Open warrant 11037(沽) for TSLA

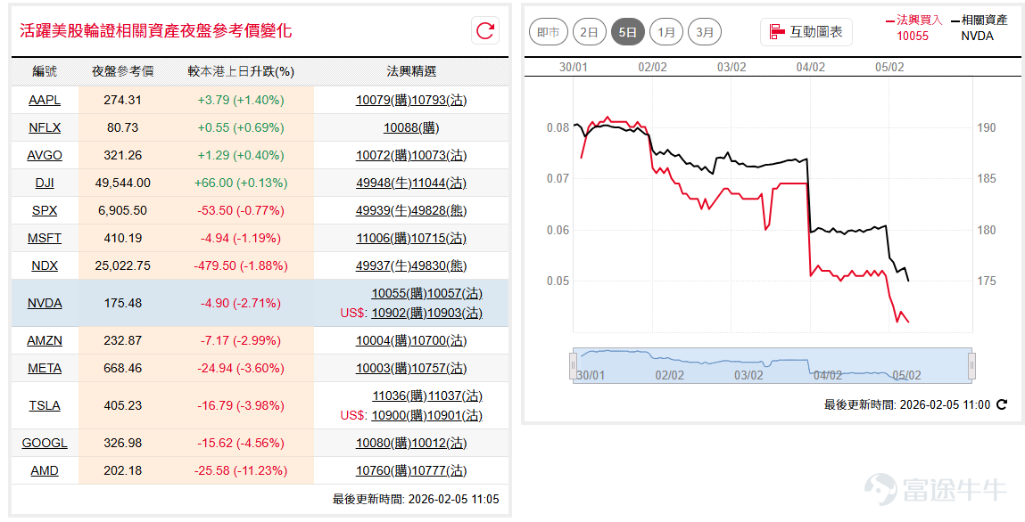455,396
